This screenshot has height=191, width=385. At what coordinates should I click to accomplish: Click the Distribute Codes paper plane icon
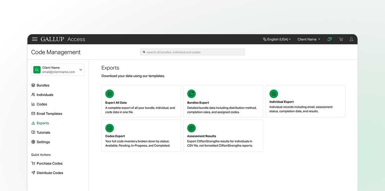click(x=33, y=173)
